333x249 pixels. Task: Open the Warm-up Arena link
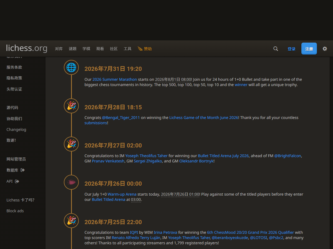(122, 194)
